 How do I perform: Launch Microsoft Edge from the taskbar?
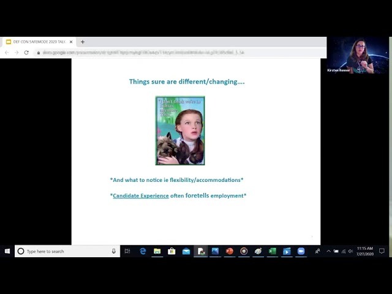(143, 251)
